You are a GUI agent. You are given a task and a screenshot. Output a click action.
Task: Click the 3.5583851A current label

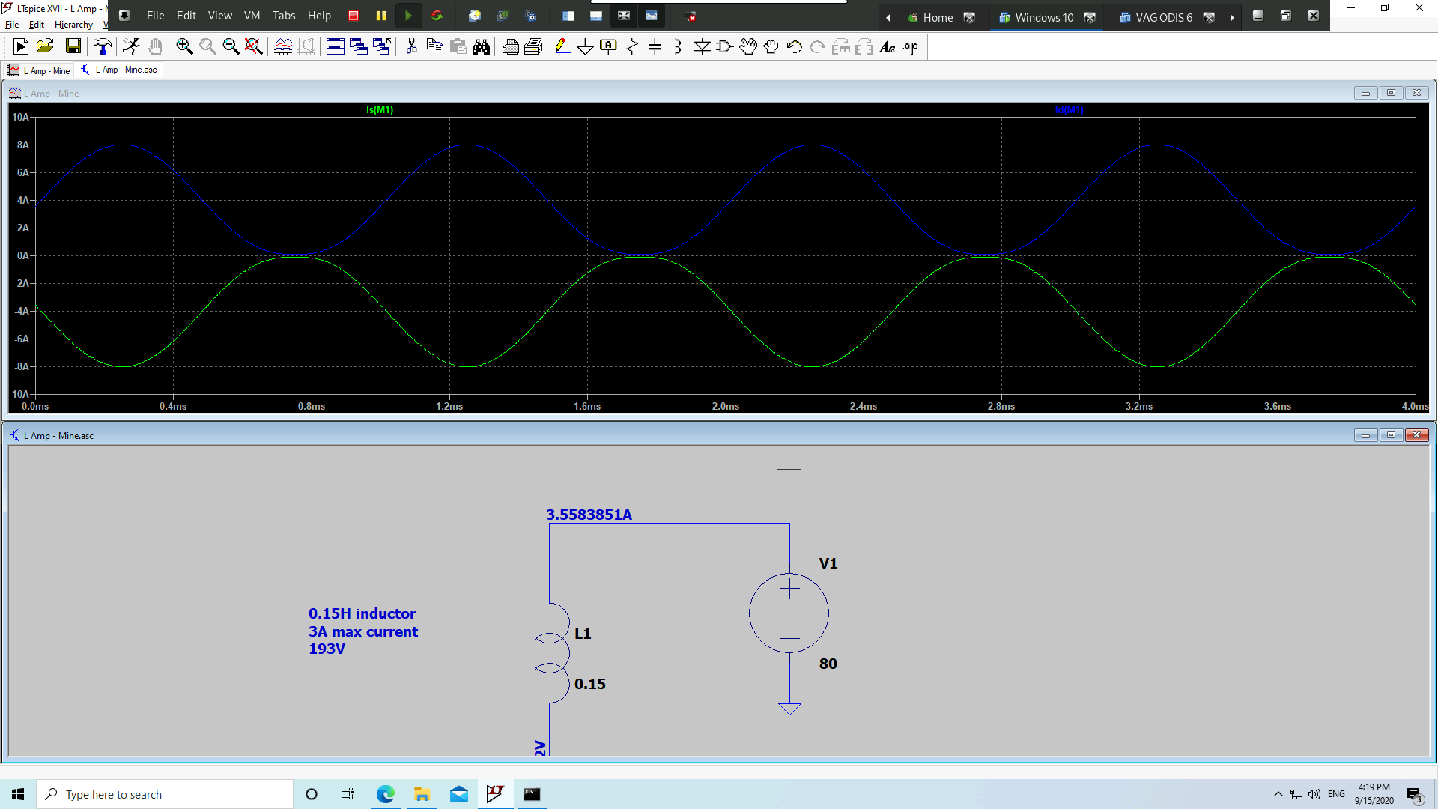[589, 515]
